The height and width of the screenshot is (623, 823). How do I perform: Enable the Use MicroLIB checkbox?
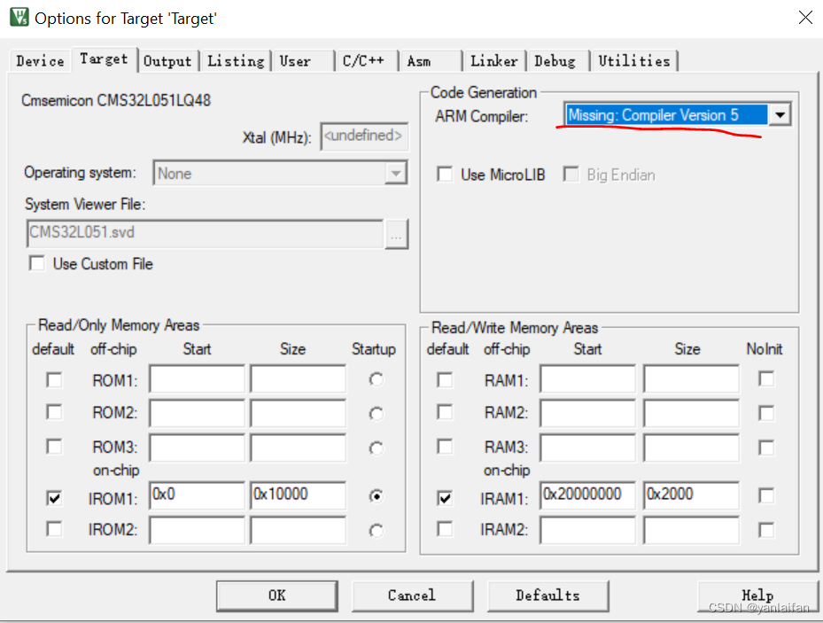tap(445, 175)
